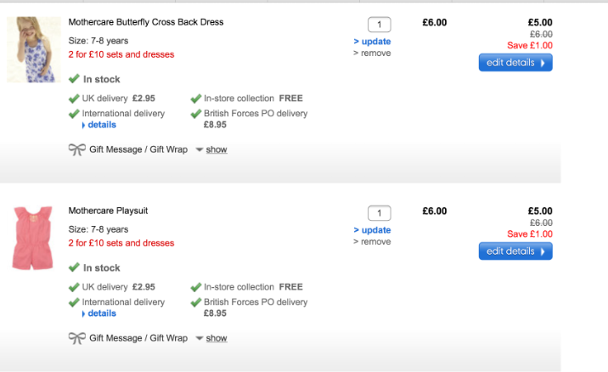The height and width of the screenshot is (372, 608).
Task: Click the quantity field for the Playsuit
Action: tap(379, 213)
